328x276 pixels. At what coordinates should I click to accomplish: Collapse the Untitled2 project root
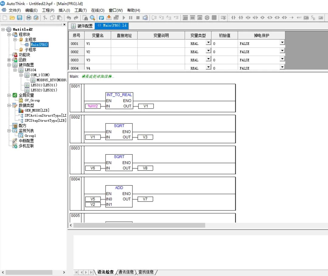pos(3,29)
